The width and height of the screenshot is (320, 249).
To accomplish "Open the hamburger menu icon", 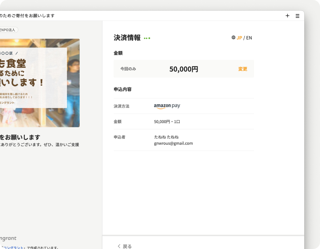I will 298,16.
